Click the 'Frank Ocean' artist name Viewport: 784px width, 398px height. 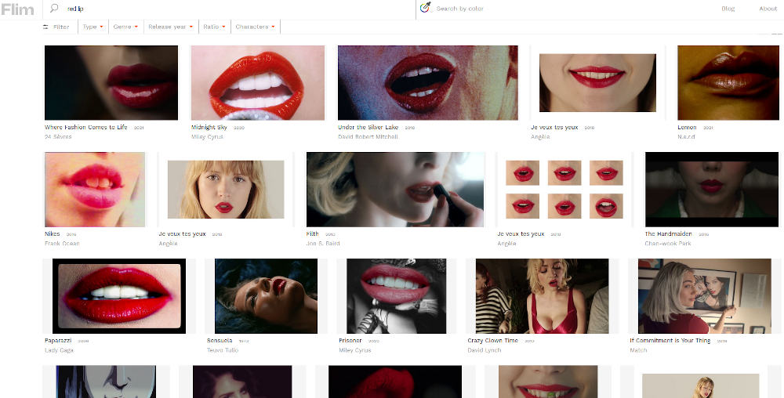[x=62, y=244]
